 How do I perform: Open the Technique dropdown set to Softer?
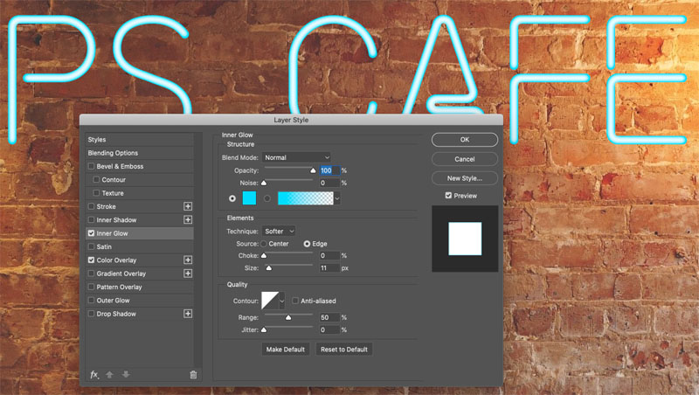point(279,232)
